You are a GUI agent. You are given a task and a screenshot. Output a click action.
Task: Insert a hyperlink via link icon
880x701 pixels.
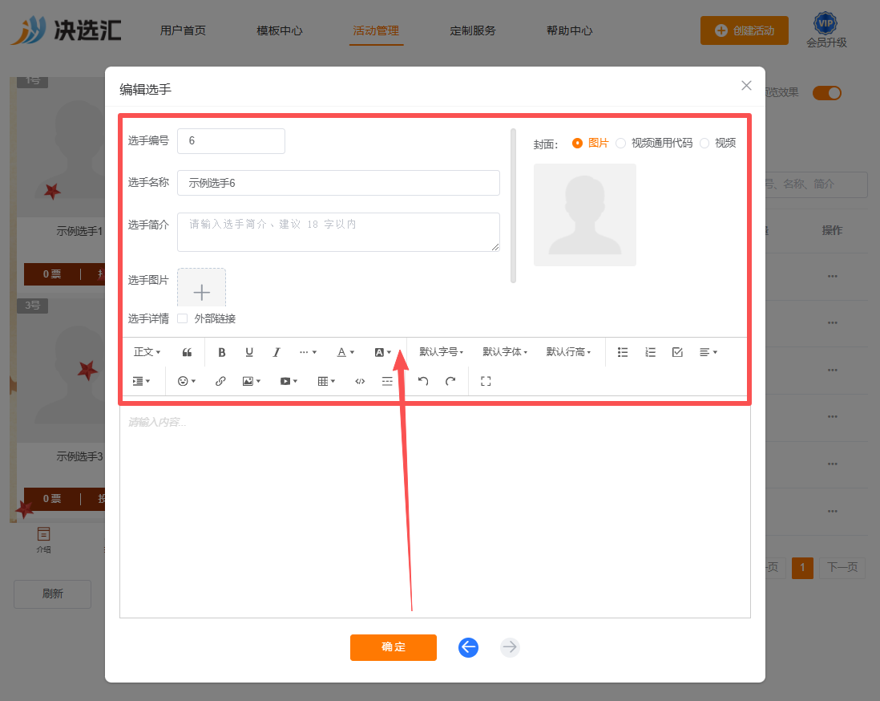tap(220, 382)
